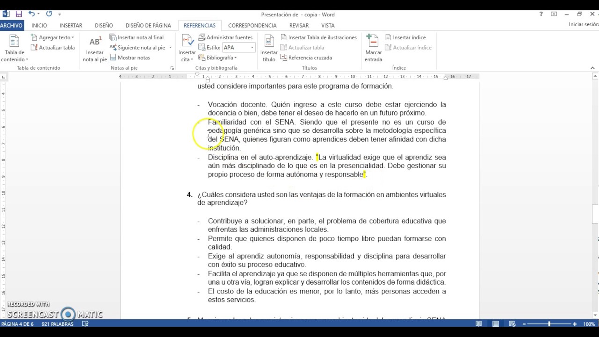599x337 pixels.
Task: Switch to the INSERTAR tab
Action: [71, 25]
